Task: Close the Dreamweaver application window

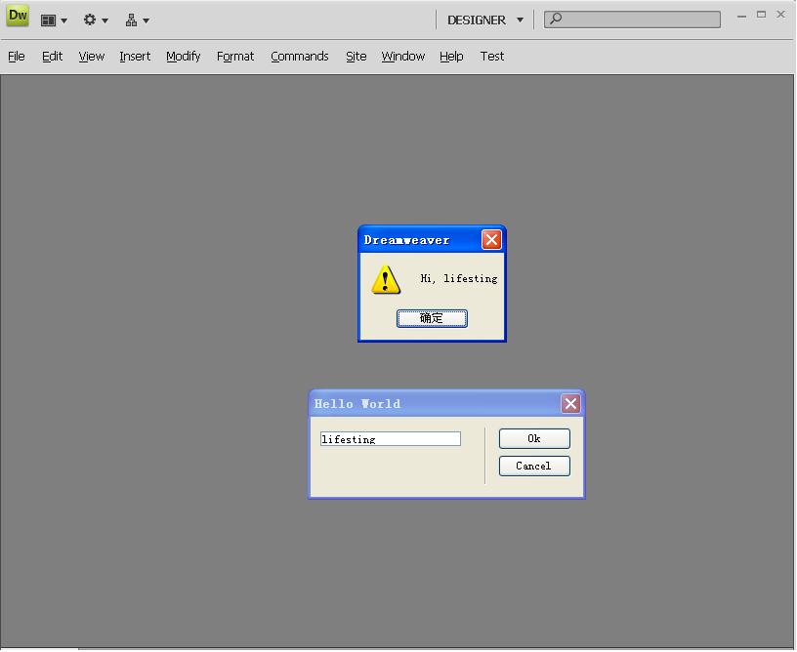Action: click(x=780, y=15)
